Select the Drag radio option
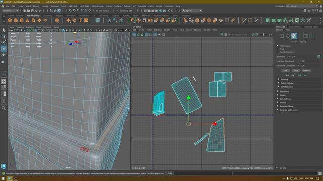This screenshot has width=323, height=181. (x=278, y=49)
